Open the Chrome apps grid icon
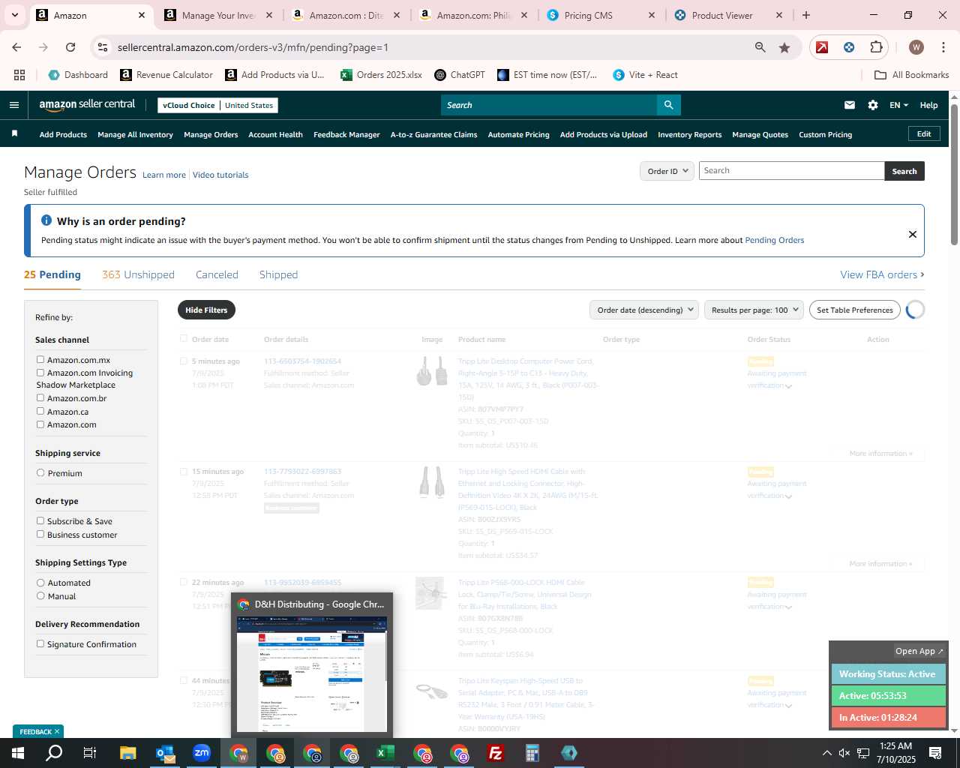 (19, 75)
